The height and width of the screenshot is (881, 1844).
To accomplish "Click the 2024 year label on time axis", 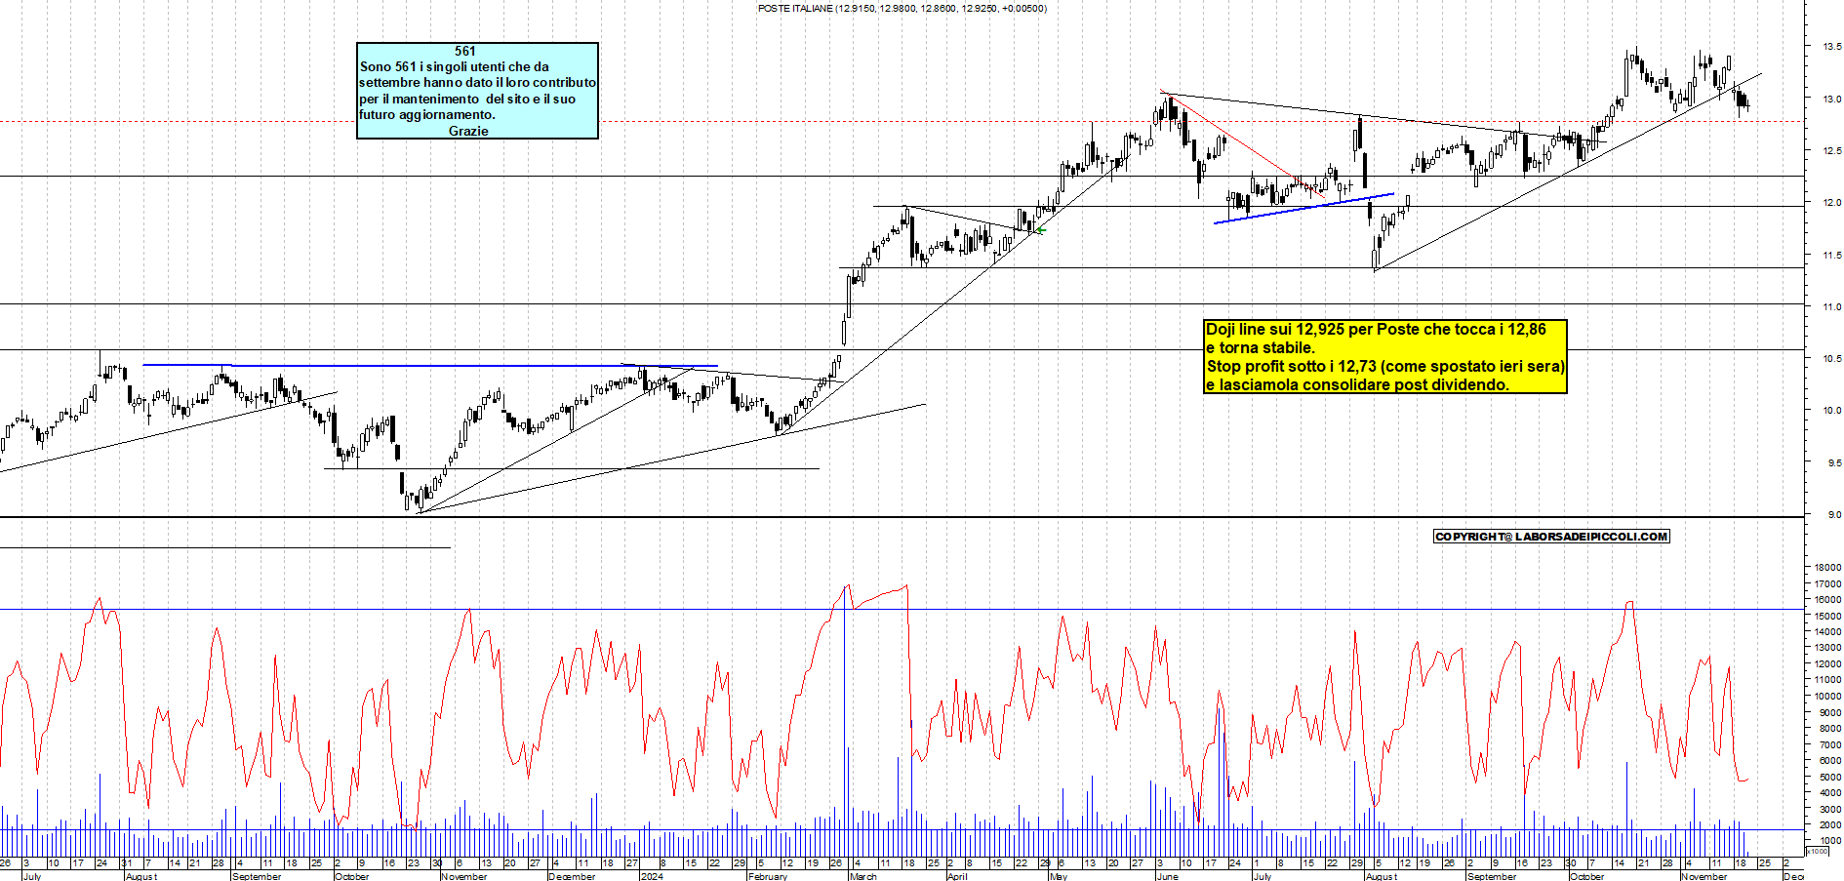I will (651, 876).
